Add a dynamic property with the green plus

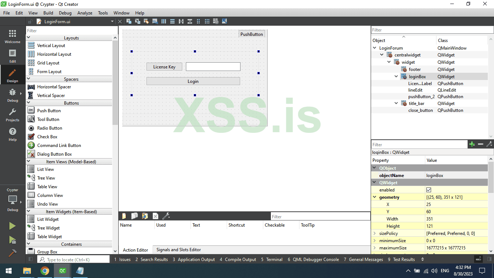click(x=472, y=144)
